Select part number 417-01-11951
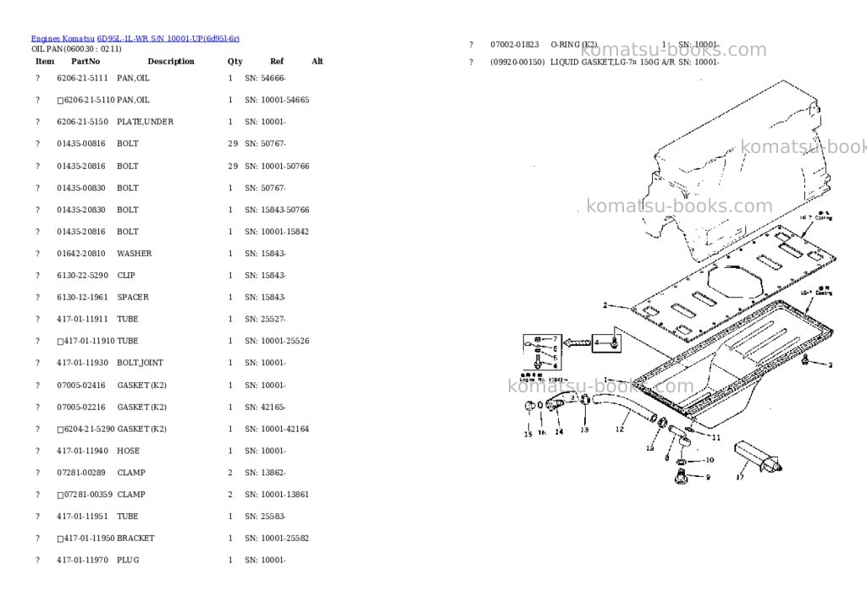 coord(82,517)
